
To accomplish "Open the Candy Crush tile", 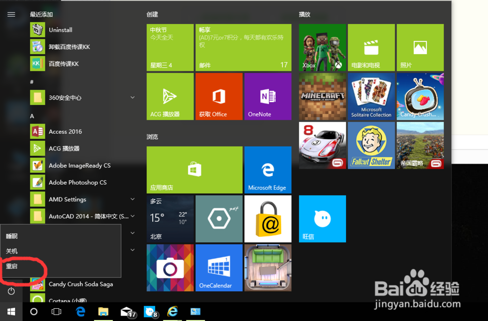I will [x=420, y=96].
